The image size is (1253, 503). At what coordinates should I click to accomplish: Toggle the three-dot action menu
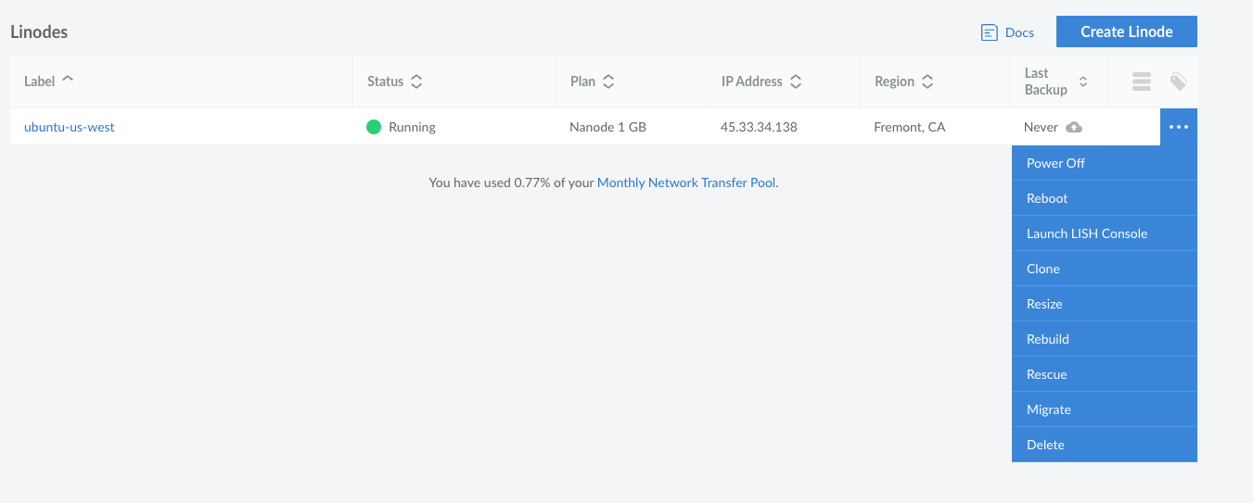point(1178,127)
